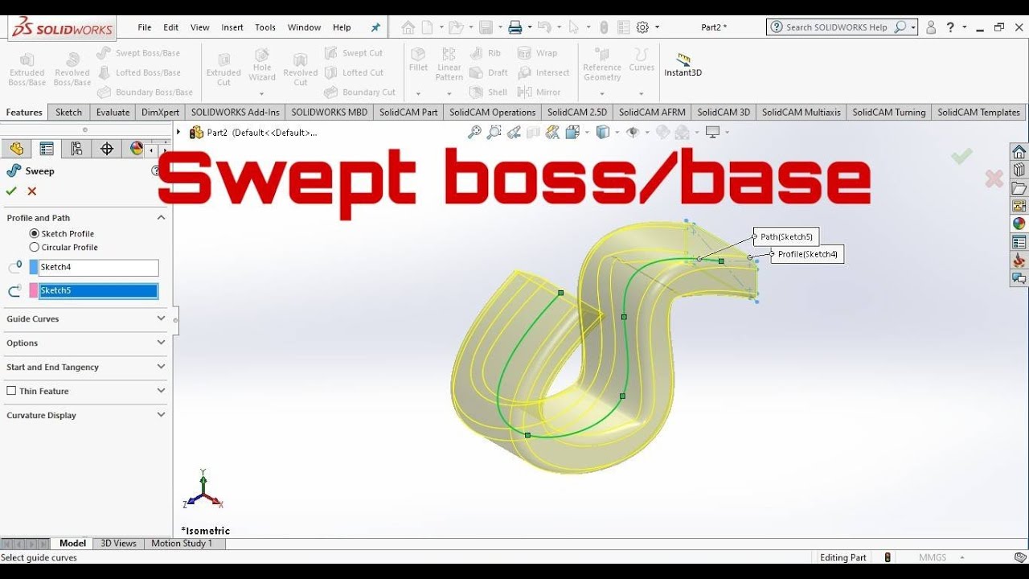This screenshot has height=579, width=1029.
Task: Collapse the Profile and Path section
Action: click(x=161, y=218)
